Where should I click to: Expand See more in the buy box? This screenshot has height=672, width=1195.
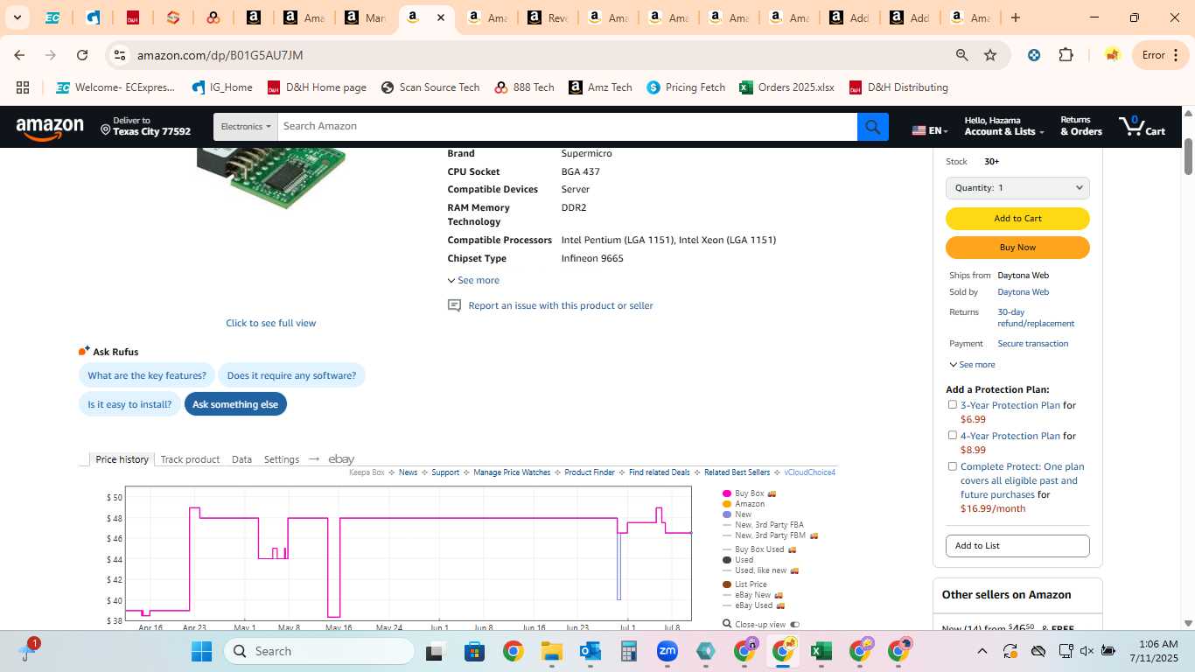point(972,365)
